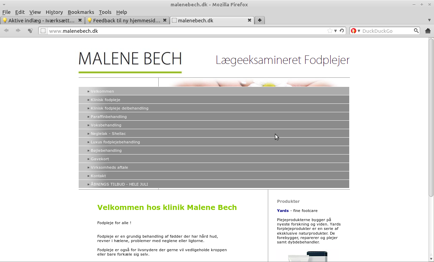Click the site identity icon in the URL bar
Viewport: 434px width, 262px height.
[x=43, y=31]
